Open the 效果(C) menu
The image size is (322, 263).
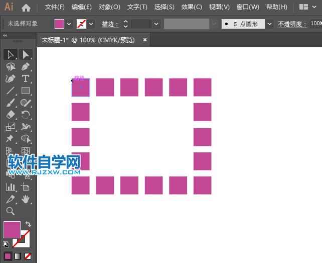(192, 8)
